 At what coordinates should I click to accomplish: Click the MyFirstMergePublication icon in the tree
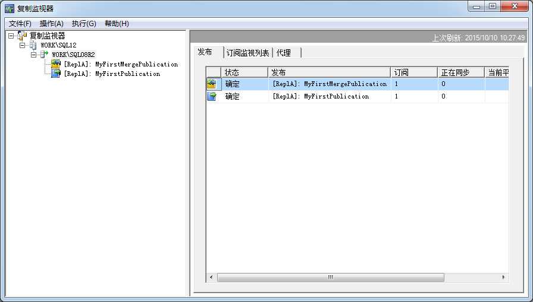56,63
